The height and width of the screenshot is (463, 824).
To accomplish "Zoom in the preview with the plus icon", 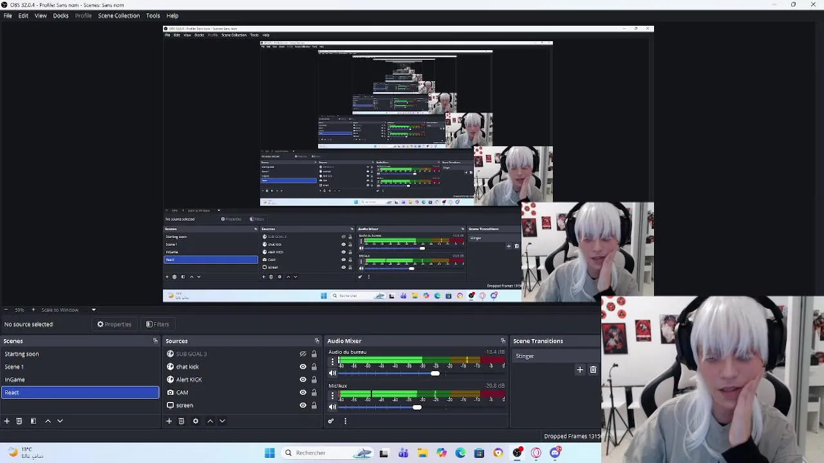I will [33, 310].
